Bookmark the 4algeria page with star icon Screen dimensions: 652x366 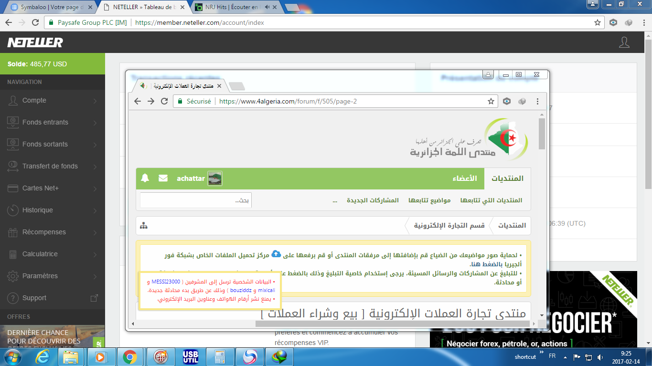click(x=491, y=101)
